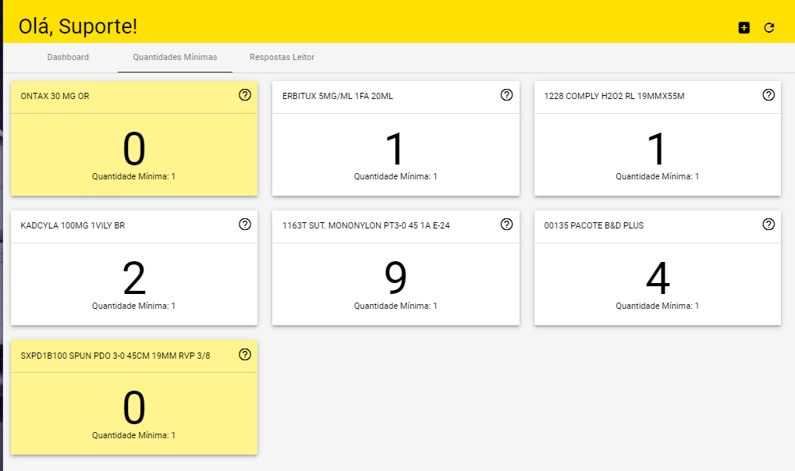The height and width of the screenshot is (471, 795).
Task: Click help icon on 1228 COMPLY H2O2 card
Action: point(768,95)
